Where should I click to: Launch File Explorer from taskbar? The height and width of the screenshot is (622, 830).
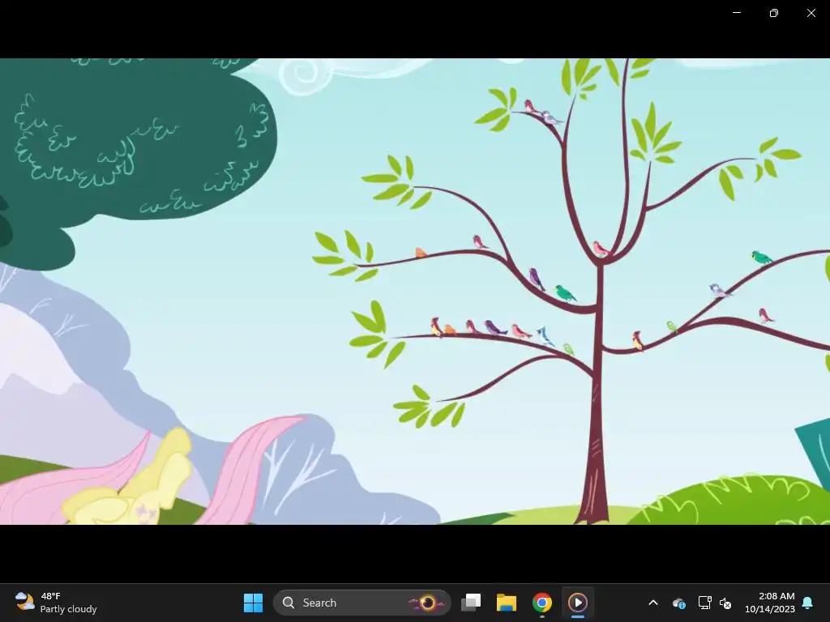[x=507, y=603]
